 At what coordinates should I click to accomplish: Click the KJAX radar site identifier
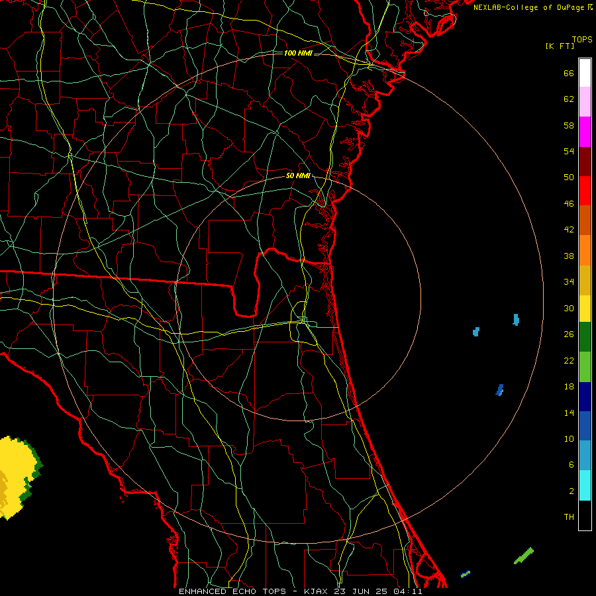pyautogui.click(x=317, y=591)
